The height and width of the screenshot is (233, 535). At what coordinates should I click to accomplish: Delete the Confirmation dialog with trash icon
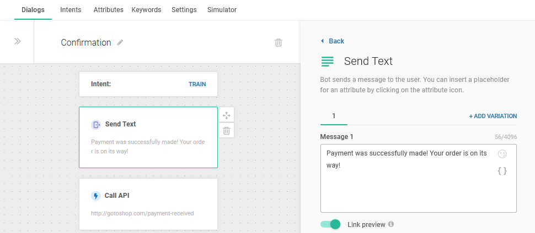pyautogui.click(x=279, y=42)
